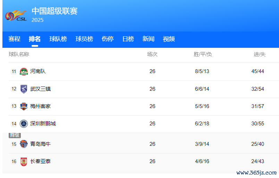
Task: Click the 深圳新鹏城 team crest icon
Action: click(24, 124)
